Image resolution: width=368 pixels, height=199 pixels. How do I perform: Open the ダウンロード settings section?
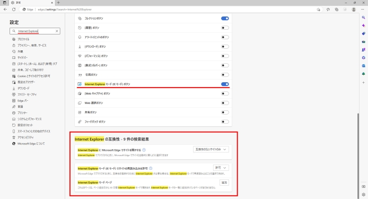[x=23, y=88]
